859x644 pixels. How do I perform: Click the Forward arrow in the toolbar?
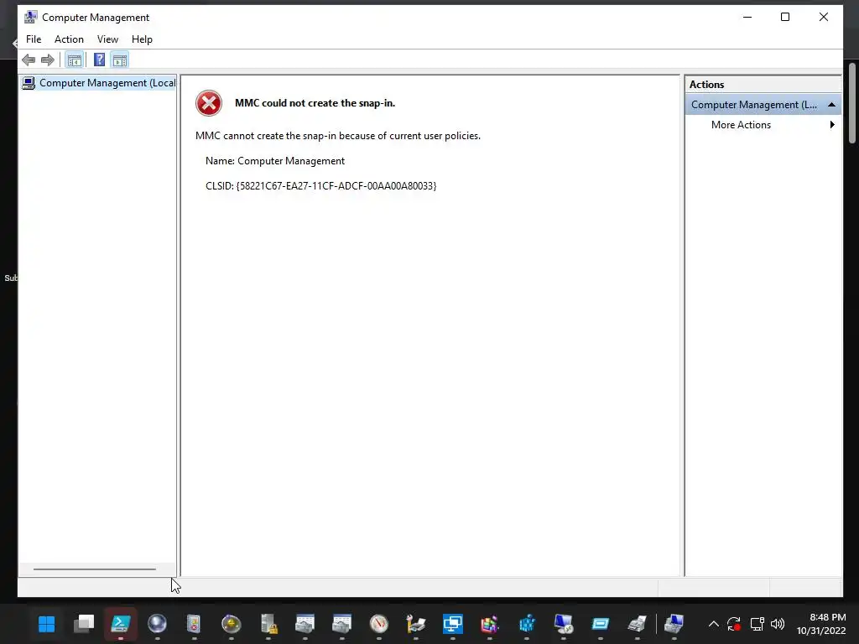coord(48,60)
